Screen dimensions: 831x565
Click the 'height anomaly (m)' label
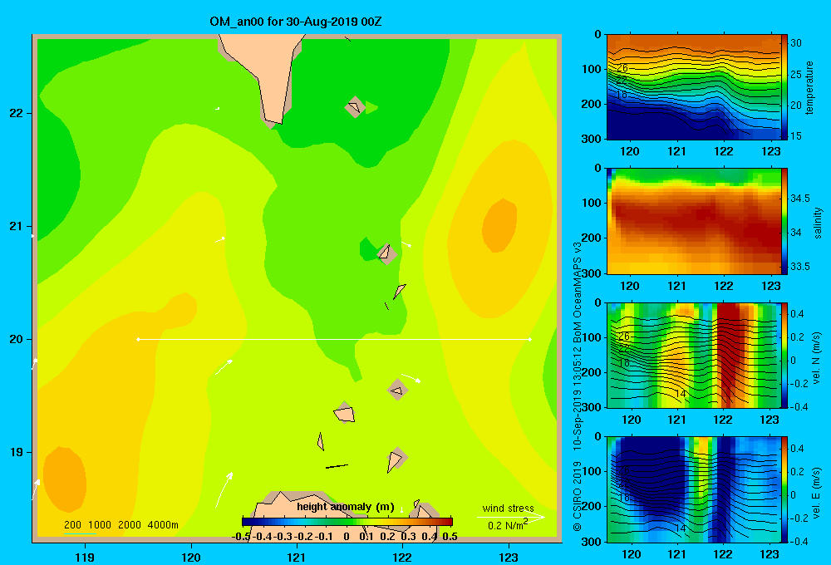(x=346, y=507)
